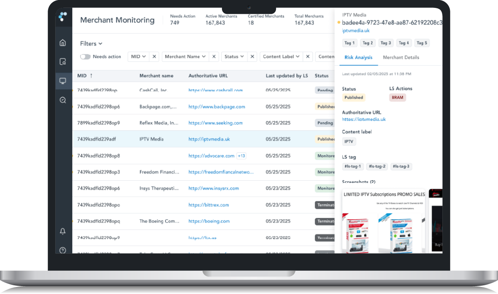Click the Published status badge in panel

click(354, 98)
